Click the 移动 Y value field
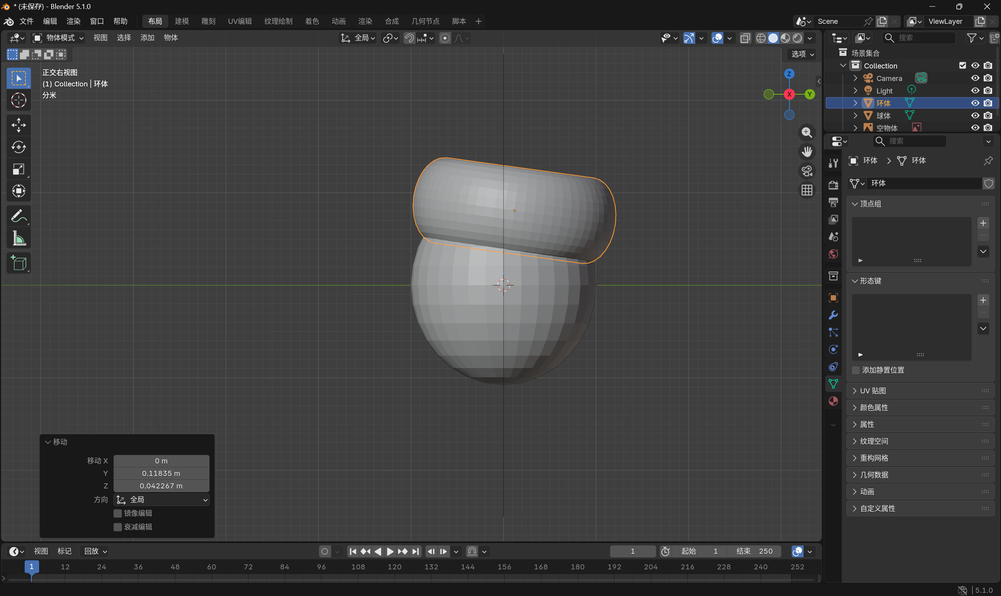 click(x=161, y=473)
